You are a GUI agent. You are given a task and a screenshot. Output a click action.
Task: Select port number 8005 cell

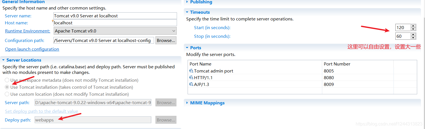coord(358,71)
